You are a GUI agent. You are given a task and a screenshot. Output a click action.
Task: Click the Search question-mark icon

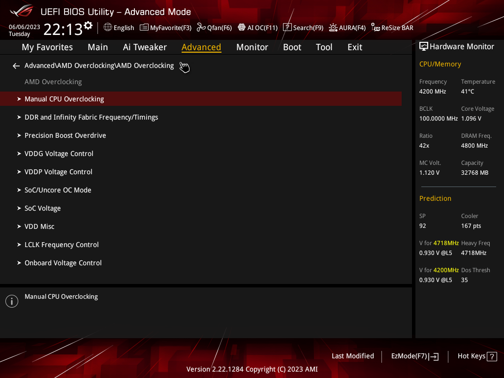pyautogui.click(x=287, y=28)
